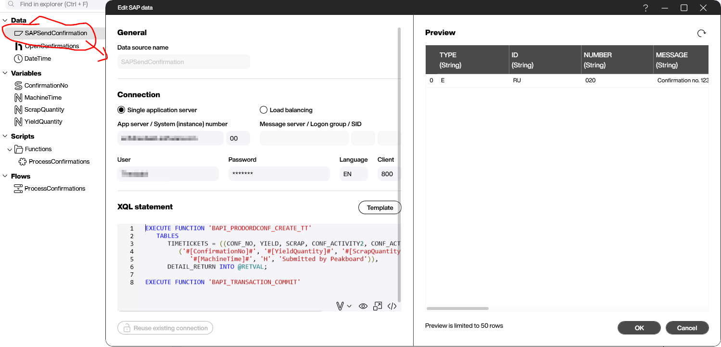
Task: Enable the Load balancing option
Action: [x=264, y=109]
